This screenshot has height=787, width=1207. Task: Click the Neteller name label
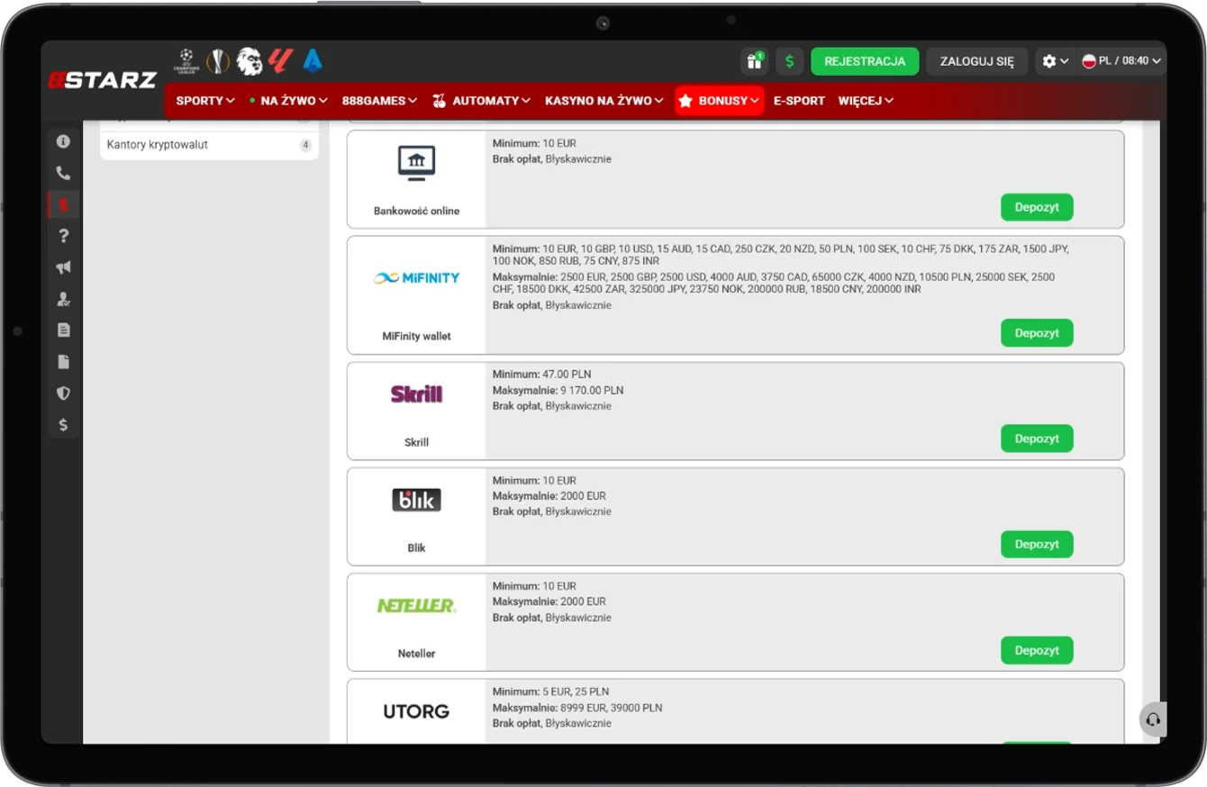tap(416, 654)
